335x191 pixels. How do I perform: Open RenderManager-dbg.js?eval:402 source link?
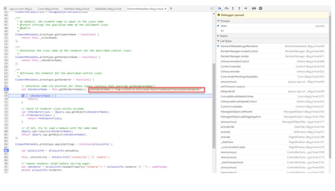point(305,51)
